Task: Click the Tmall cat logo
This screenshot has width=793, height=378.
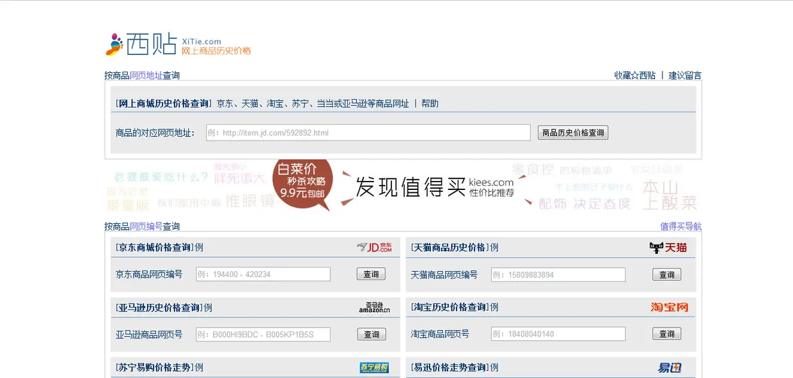Action: click(668, 248)
